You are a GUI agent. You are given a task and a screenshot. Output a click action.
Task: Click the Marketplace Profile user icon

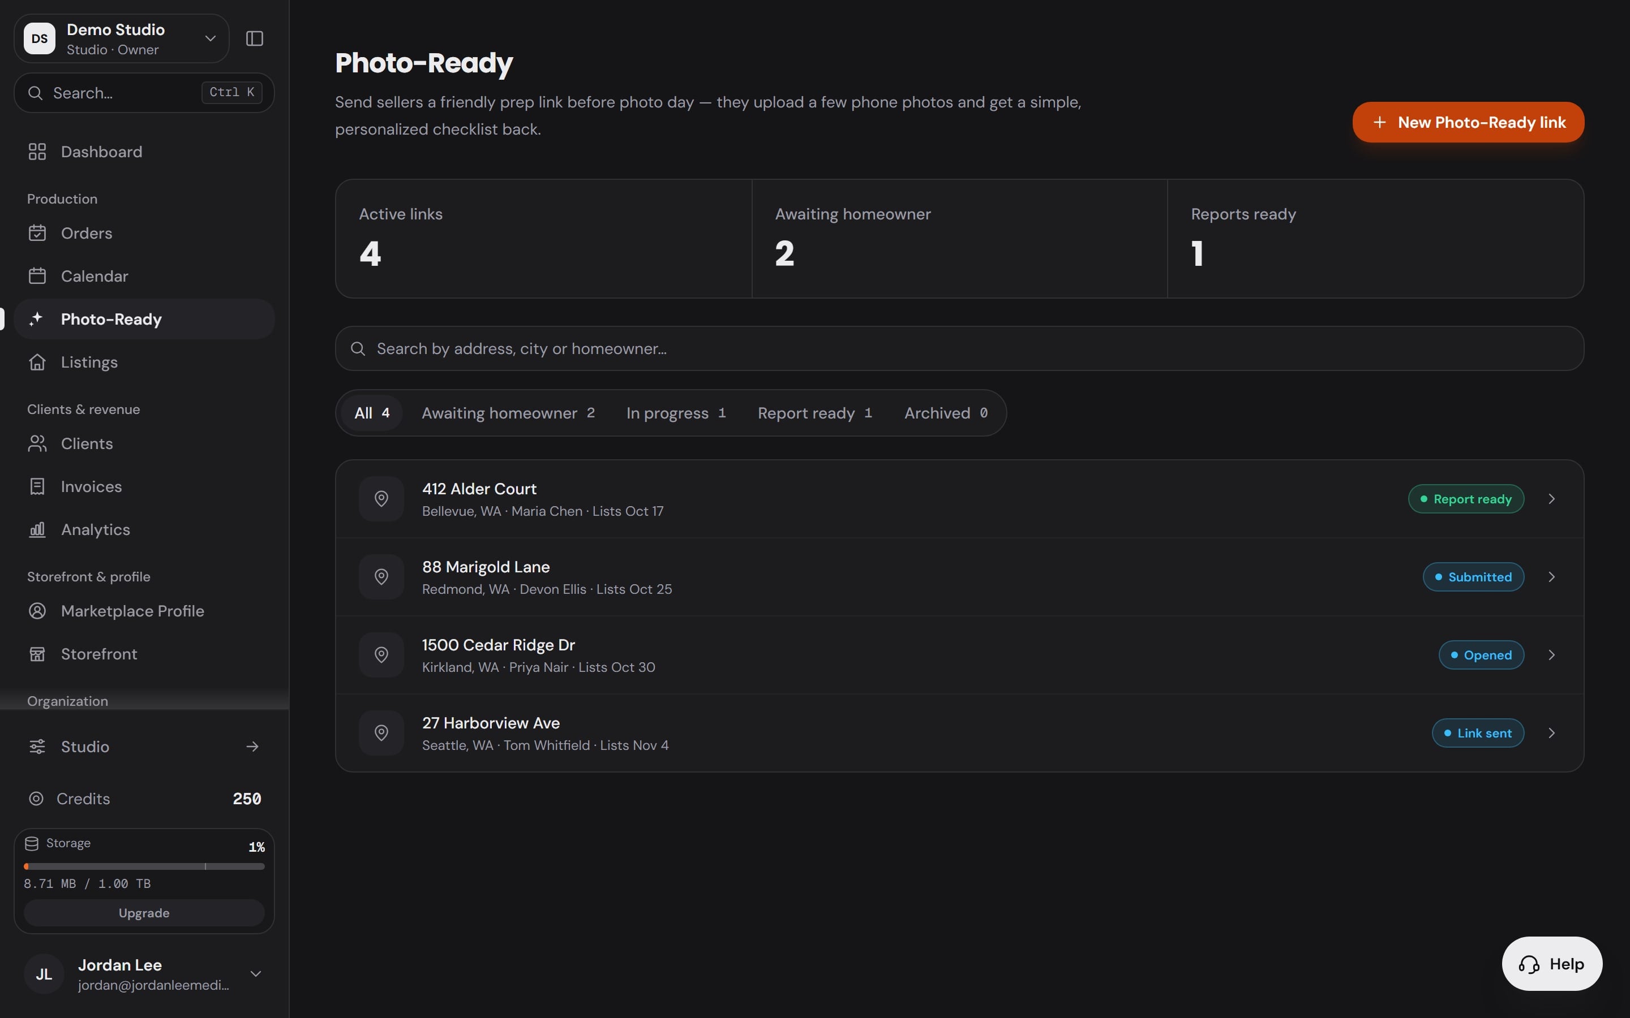[x=37, y=611]
